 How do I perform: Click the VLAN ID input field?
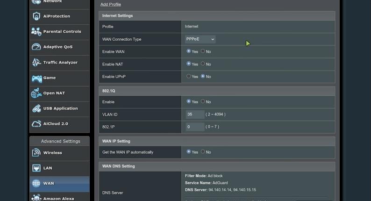coord(195,115)
